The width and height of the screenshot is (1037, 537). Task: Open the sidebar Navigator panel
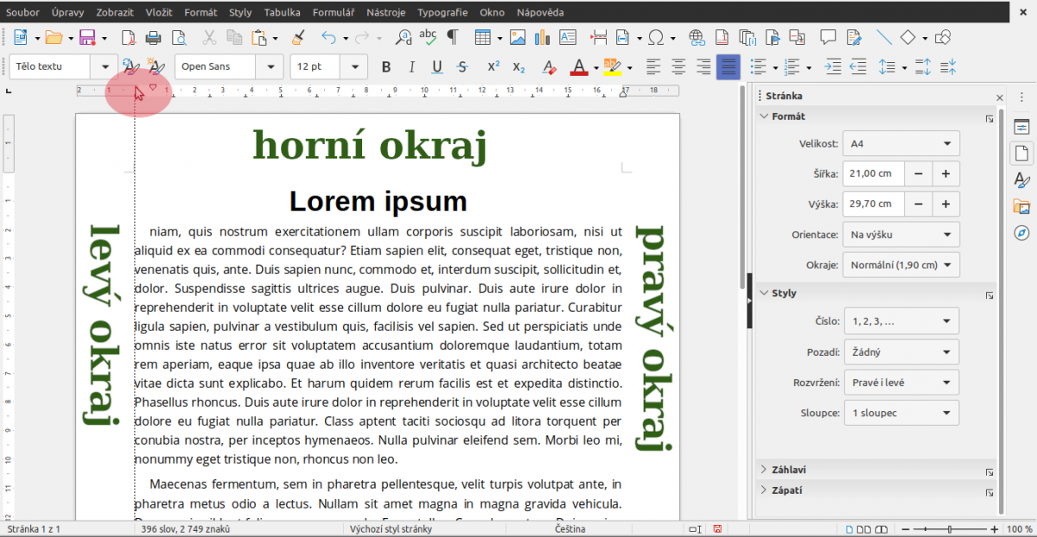point(1021,234)
